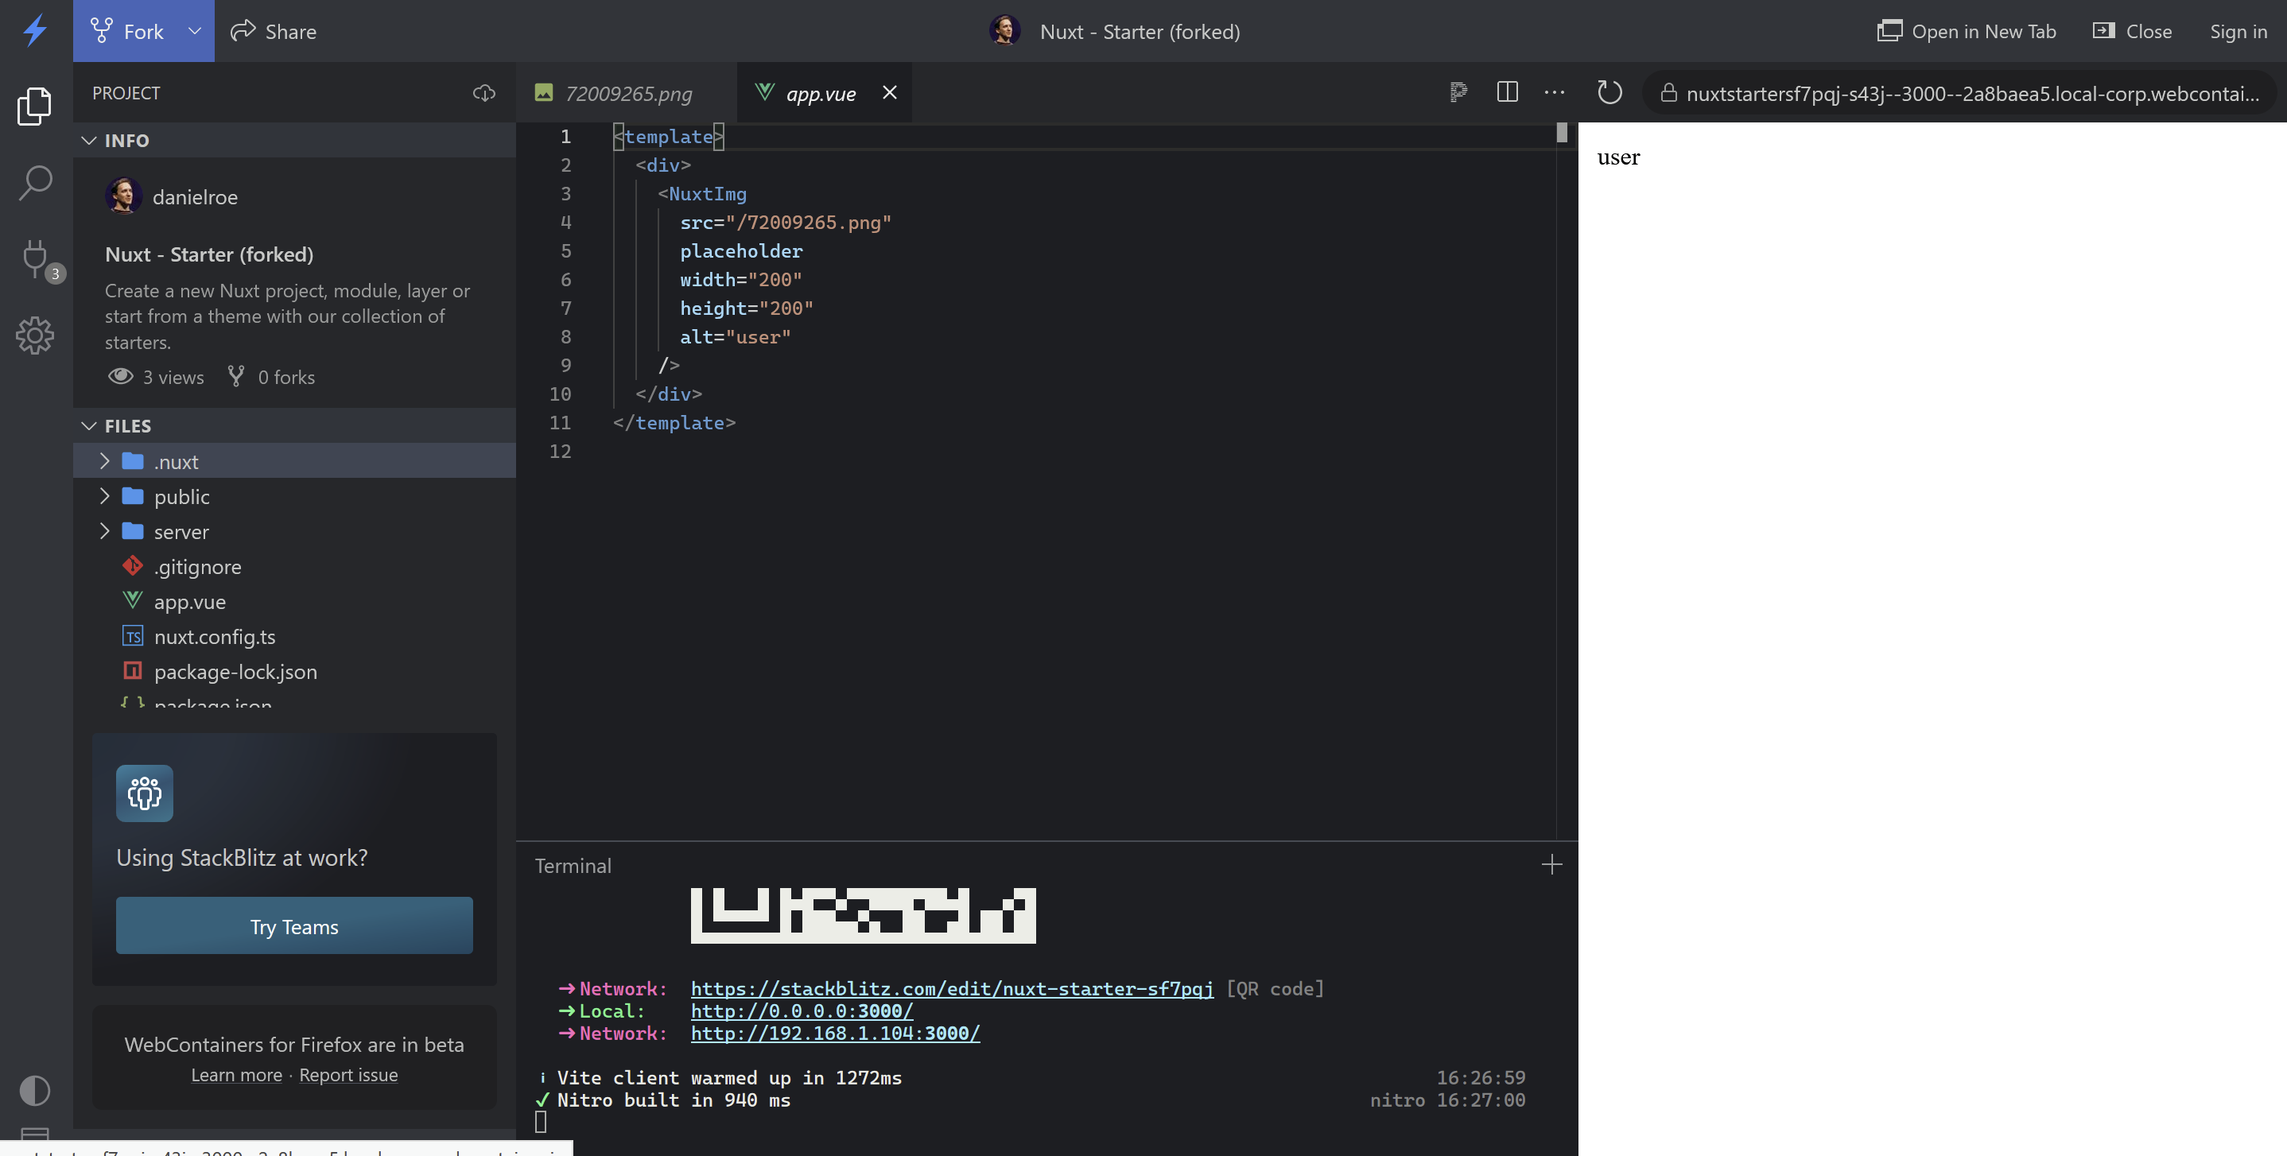Screen dimensions: 2287x1156
Task: Open the Settings gear in sidebar
Action: pyautogui.click(x=35, y=336)
